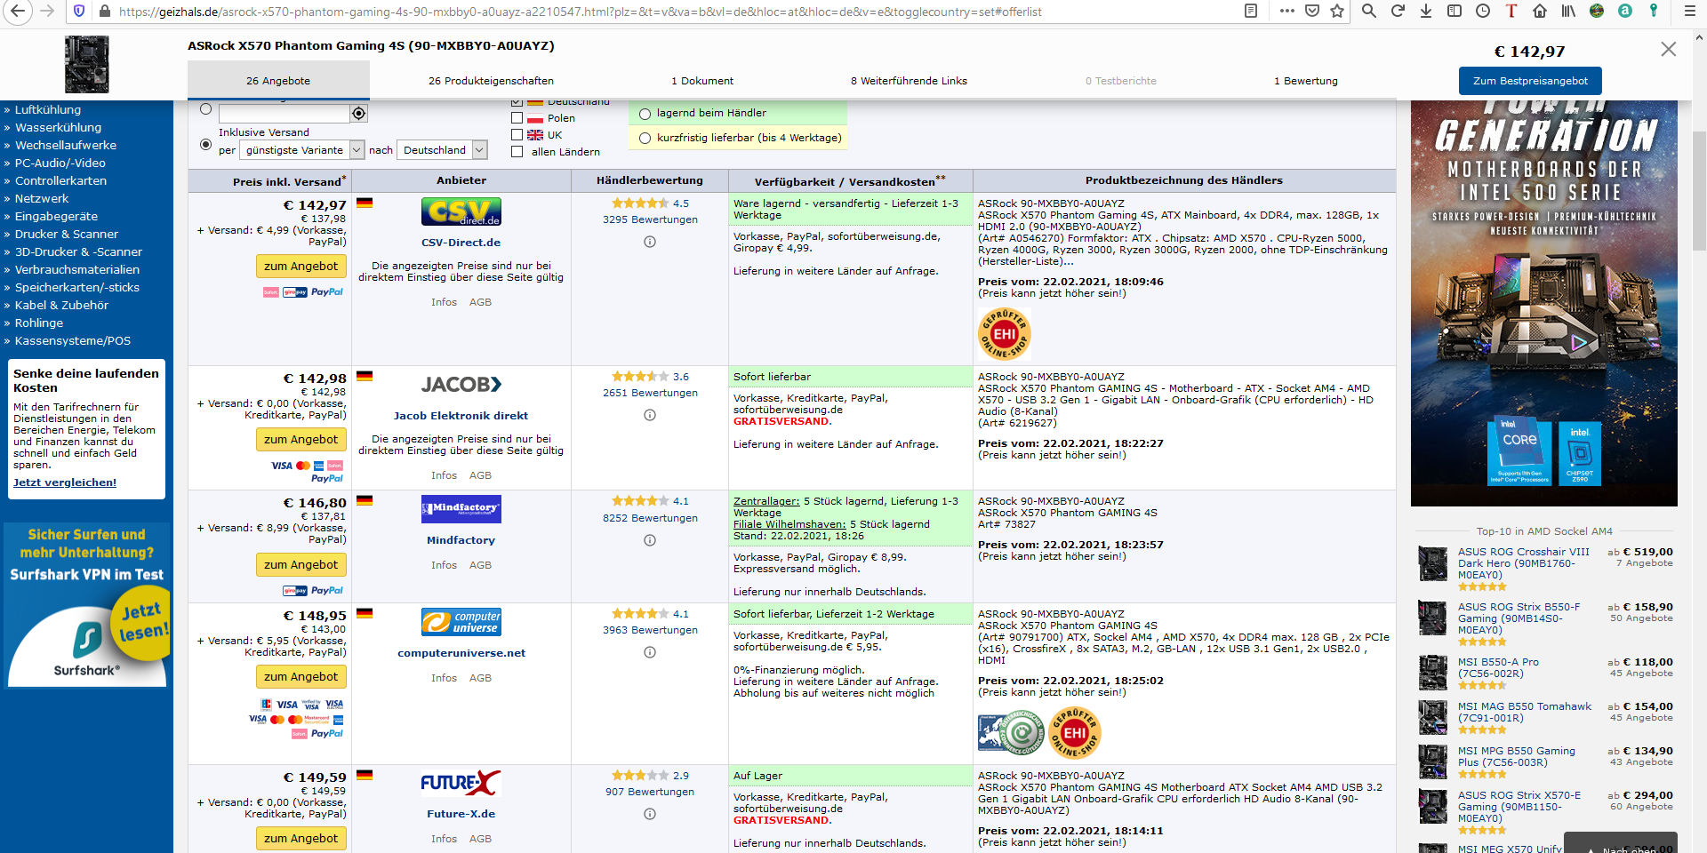Select the 'Inklusive Versand' radio button

point(206,144)
